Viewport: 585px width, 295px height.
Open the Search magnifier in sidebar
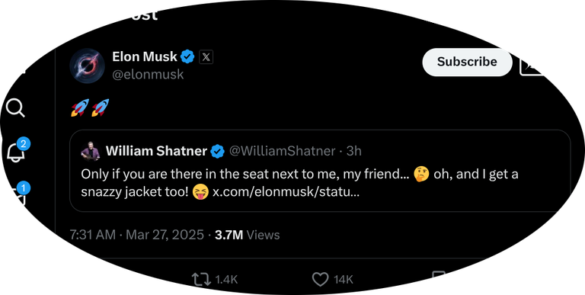pos(16,109)
